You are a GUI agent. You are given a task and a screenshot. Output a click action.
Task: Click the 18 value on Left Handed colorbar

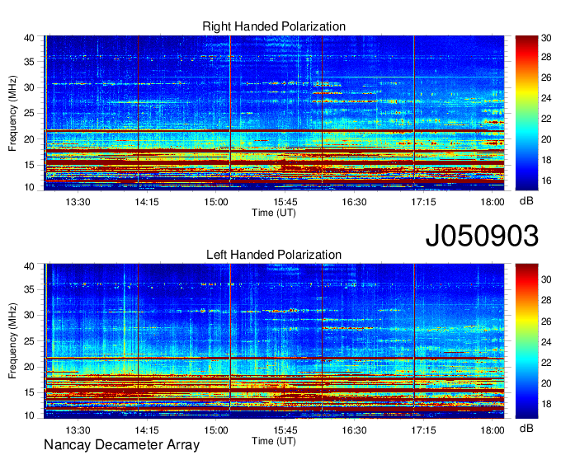click(x=546, y=404)
